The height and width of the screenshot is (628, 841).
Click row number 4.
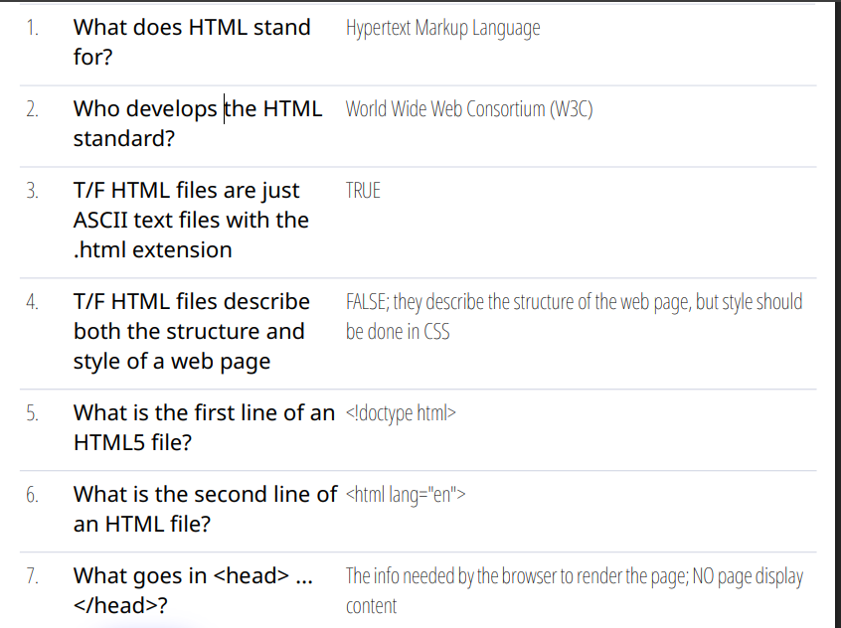(32, 302)
